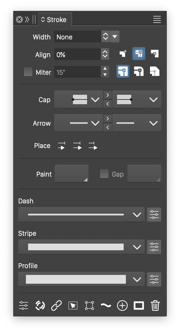Enable the Gap checkbox

[104, 174]
